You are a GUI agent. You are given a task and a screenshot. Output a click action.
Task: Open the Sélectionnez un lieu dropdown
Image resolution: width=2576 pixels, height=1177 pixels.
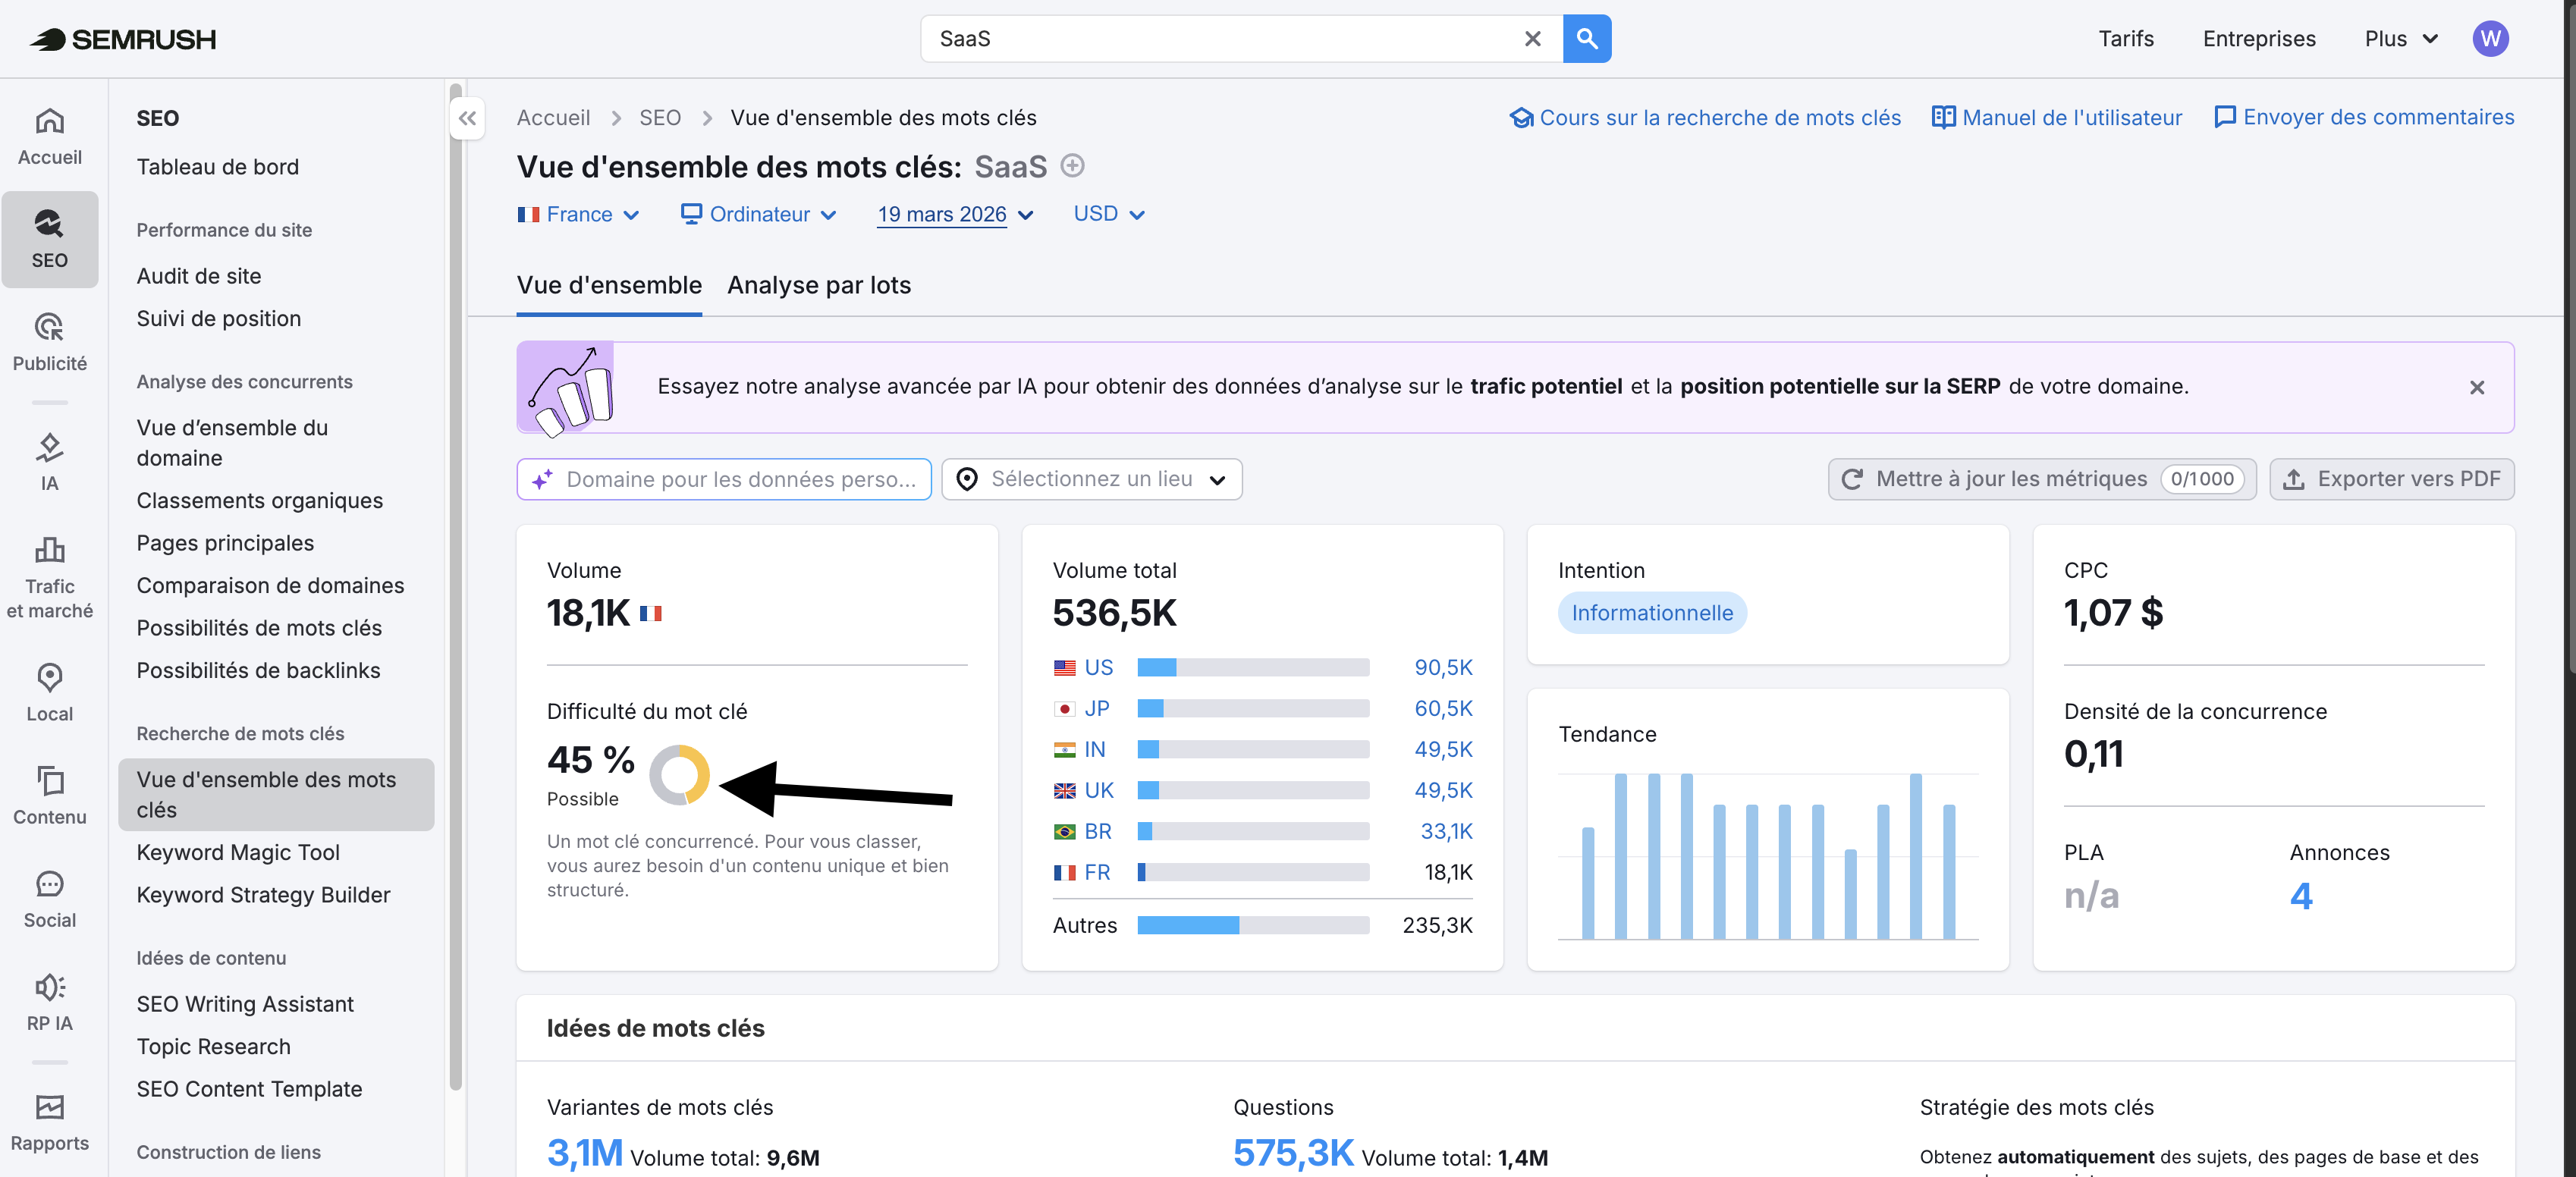point(1091,479)
